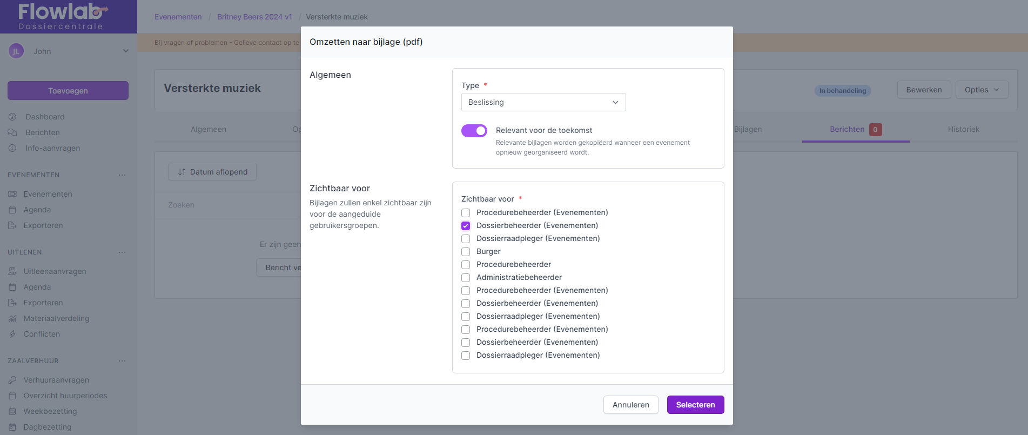Open the Evenementen breadcrumb link
The image size is (1028, 435).
(178, 17)
